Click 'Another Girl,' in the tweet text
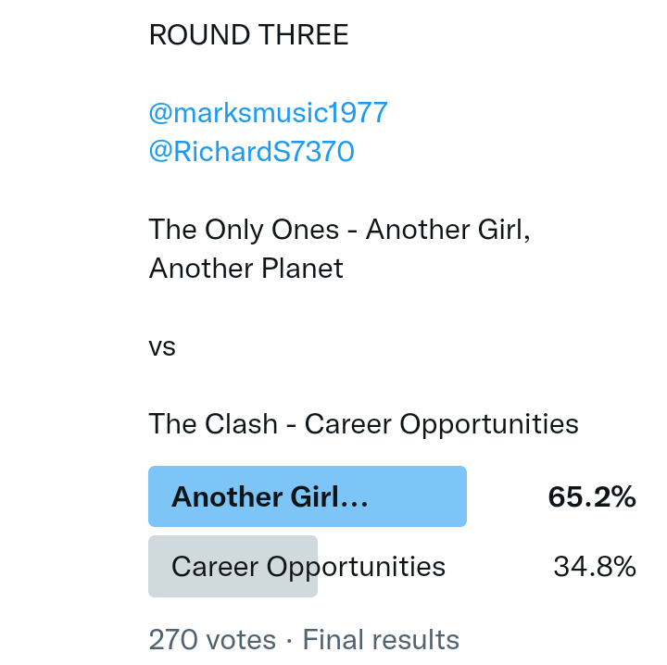The height and width of the screenshot is (665, 667). (x=448, y=230)
